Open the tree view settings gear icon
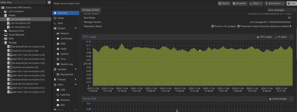 [49, 2]
